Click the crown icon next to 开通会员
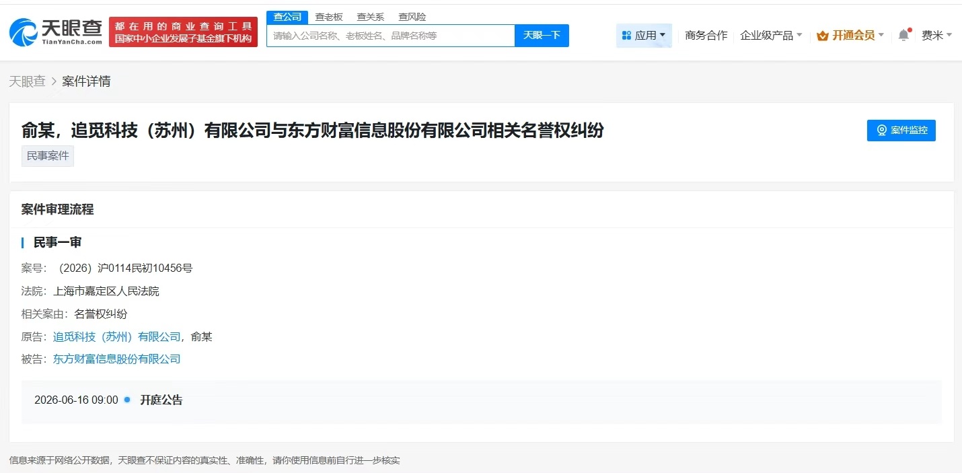Viewport: 962px width, 473px height. (822, 35)
